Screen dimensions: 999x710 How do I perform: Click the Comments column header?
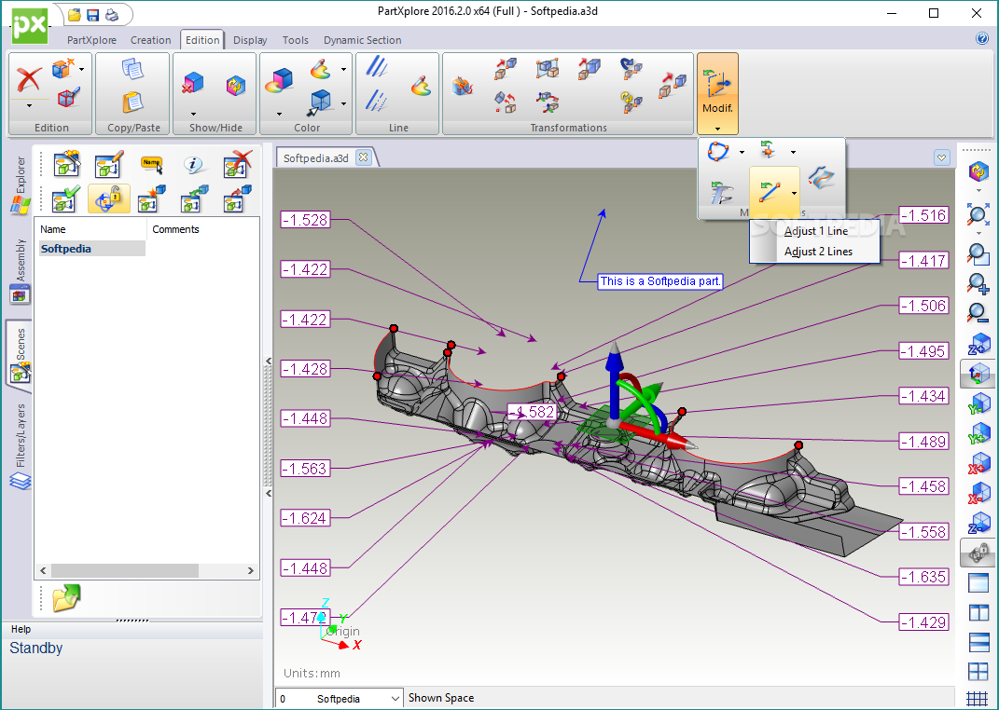(x=202, y=229)
